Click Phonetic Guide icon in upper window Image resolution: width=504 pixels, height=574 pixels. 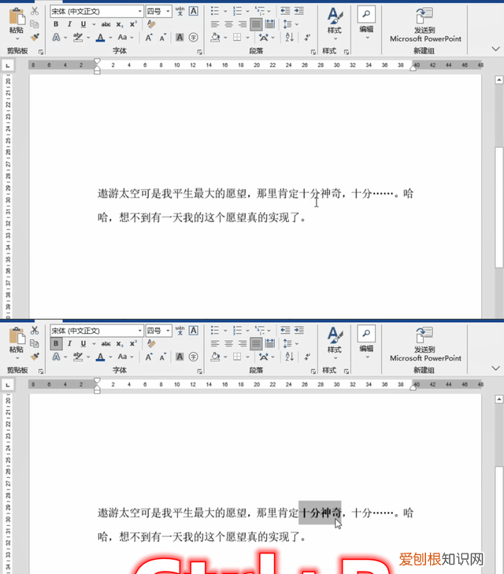(x=180, y=11)
